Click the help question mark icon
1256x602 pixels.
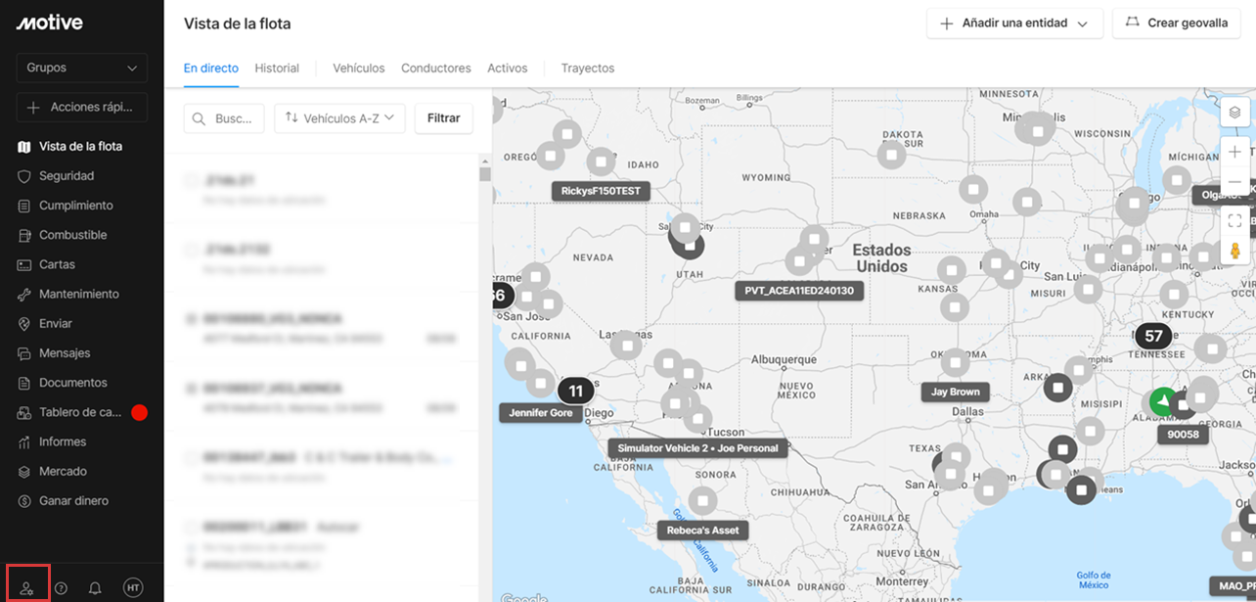[x=61, y=588]
